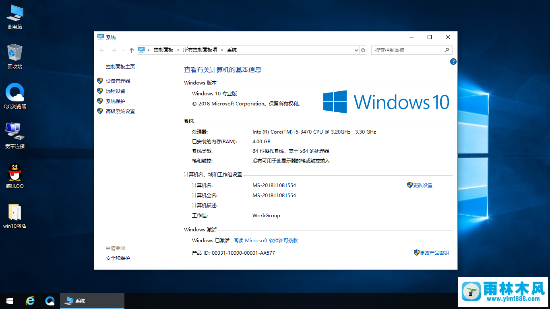Go up one level with the up arrow
Screen dimensions: 550x309
[131, 50]
